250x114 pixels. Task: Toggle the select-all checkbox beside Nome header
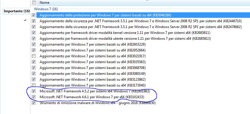(34, 3)
